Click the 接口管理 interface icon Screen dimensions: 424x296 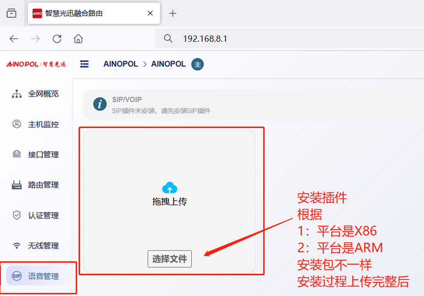coord(17,154)
